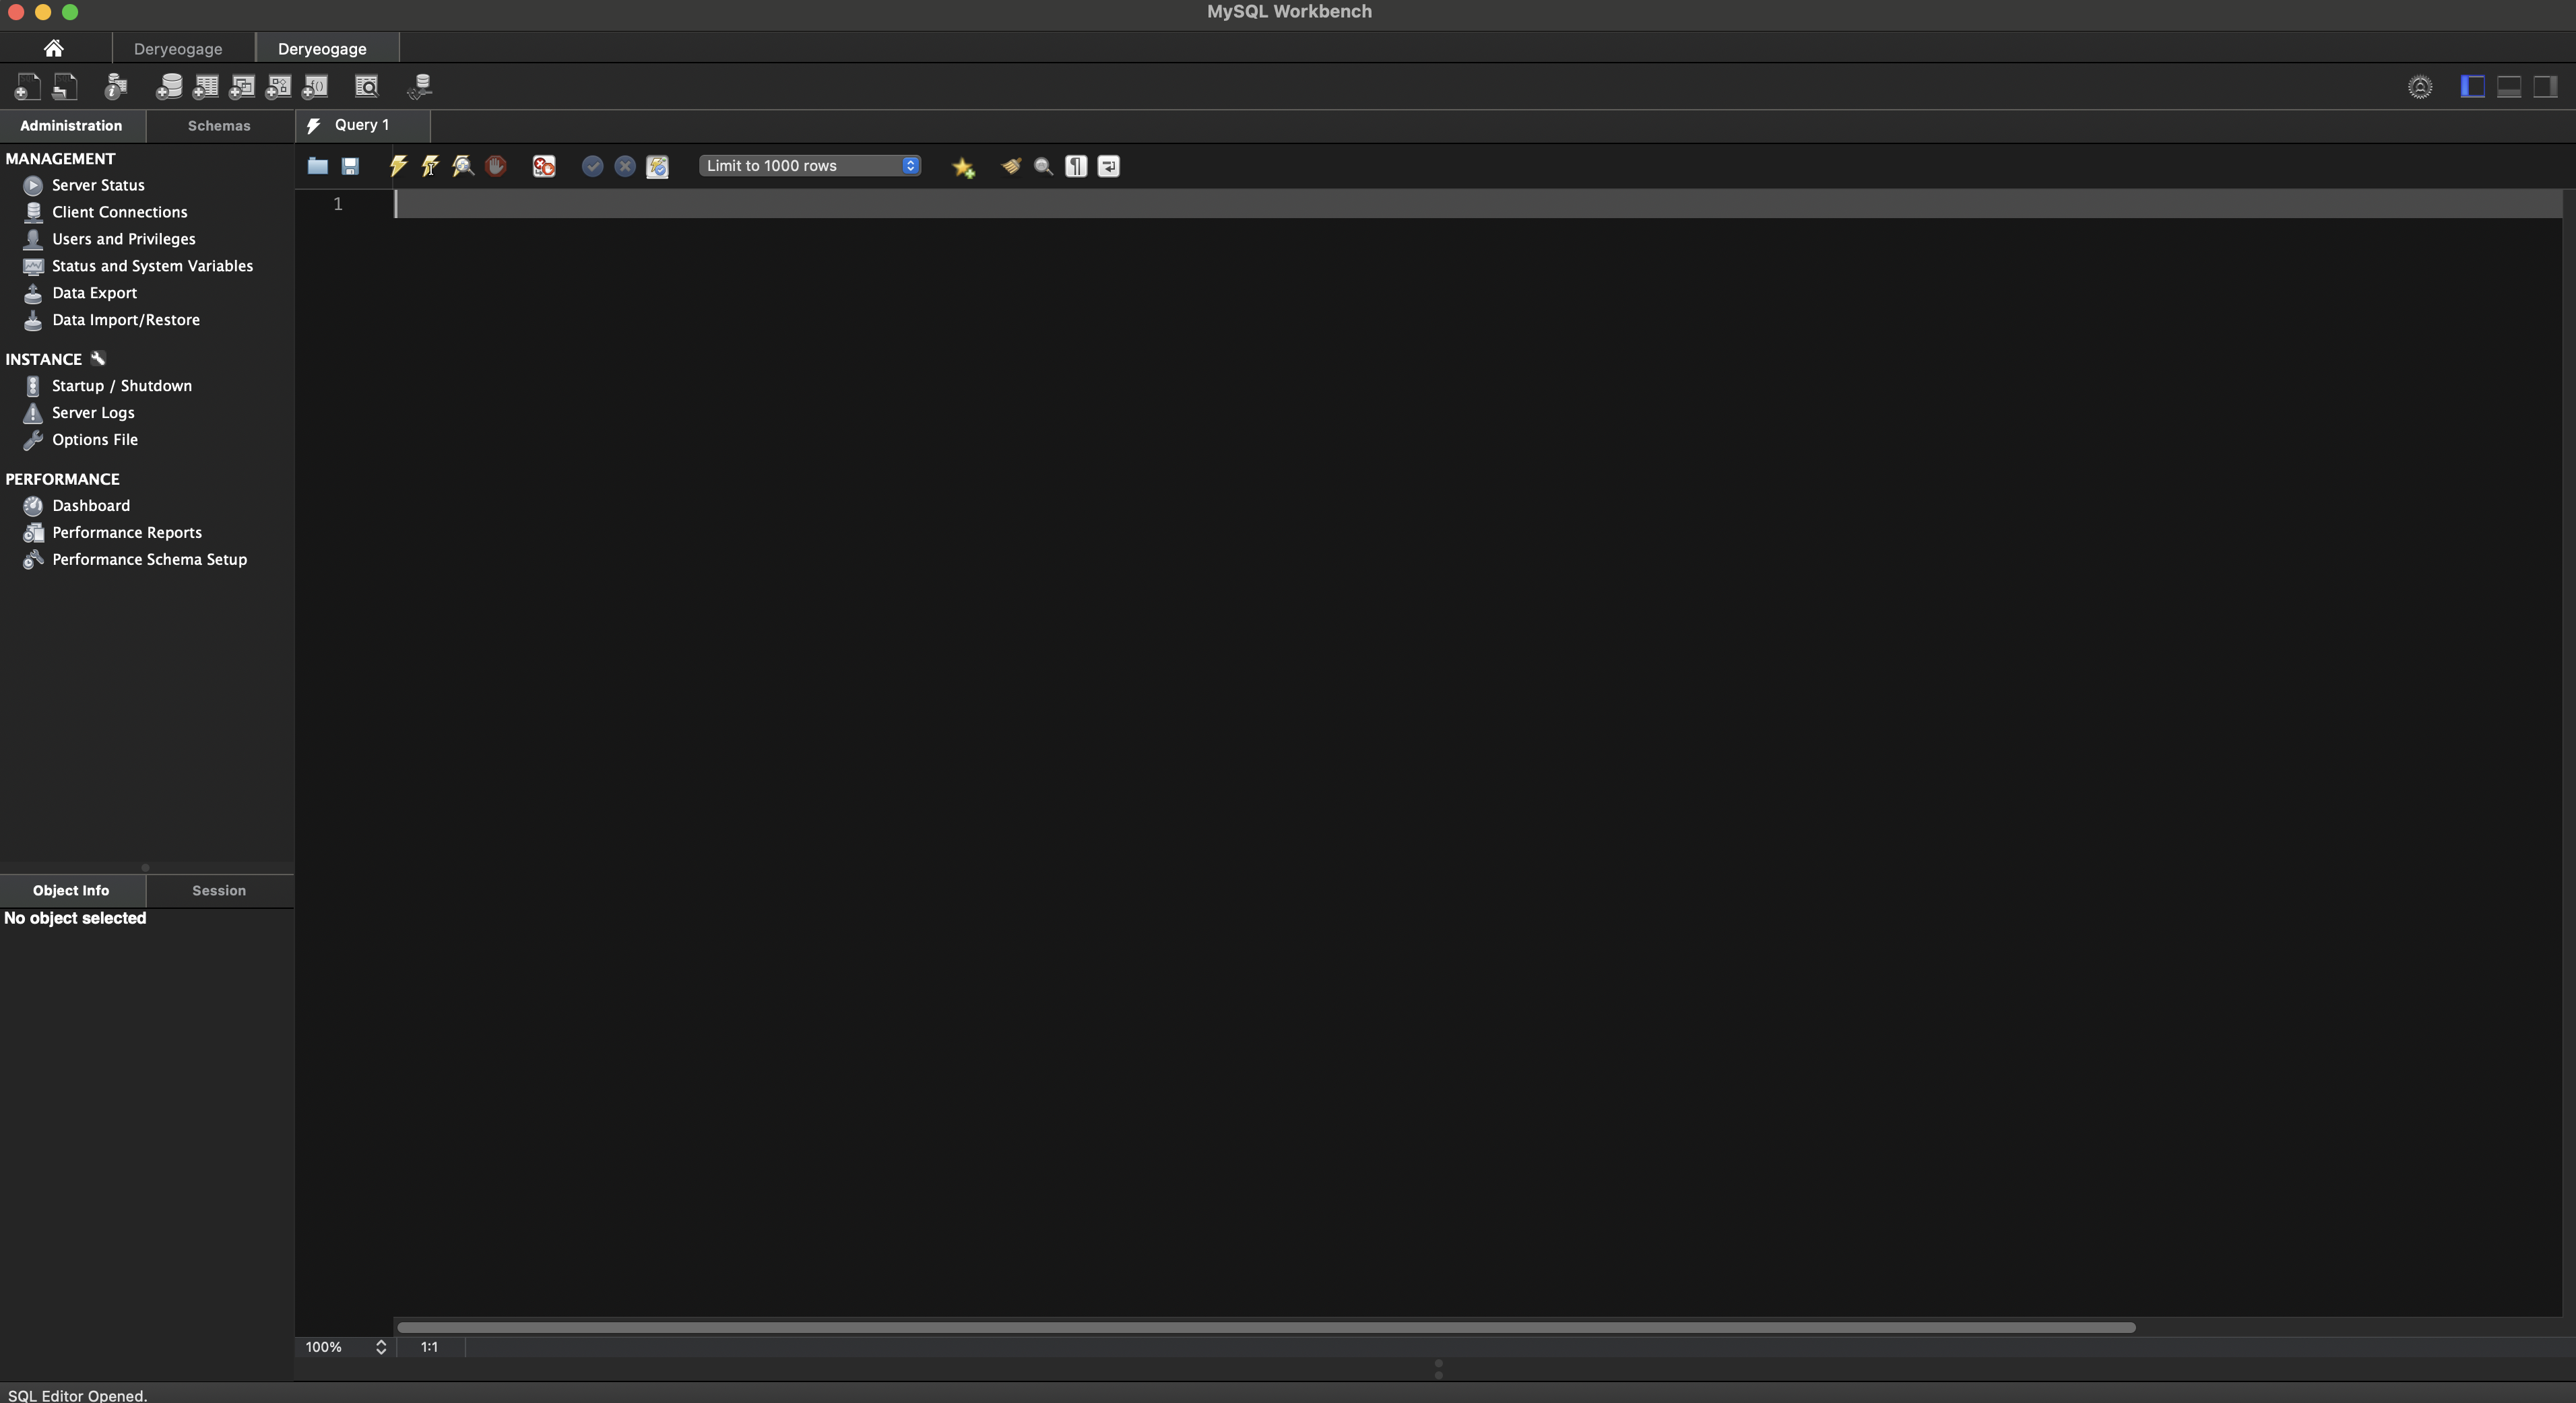Hide the left sidebar panel toggle
The height and width of the screenshot is (1403, 2576).
2472,87
